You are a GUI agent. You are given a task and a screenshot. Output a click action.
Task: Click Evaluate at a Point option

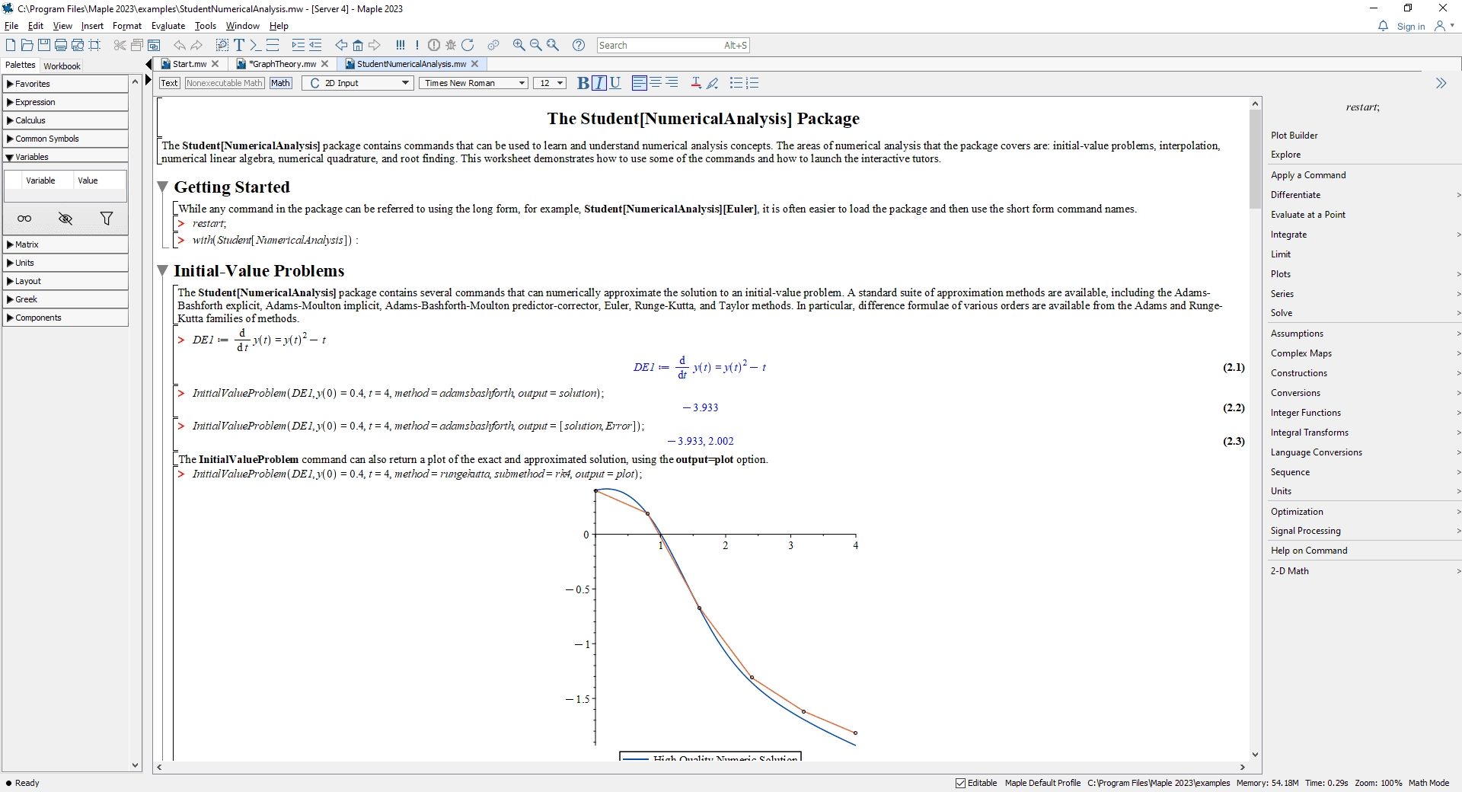[x=1307, y=215]
